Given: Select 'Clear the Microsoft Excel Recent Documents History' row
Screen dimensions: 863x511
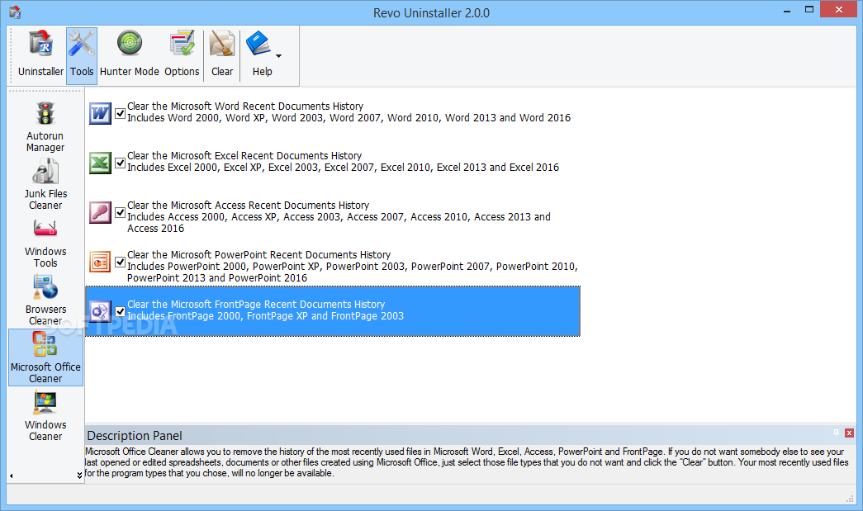Looking at the screenshot, I should (333, 162).
